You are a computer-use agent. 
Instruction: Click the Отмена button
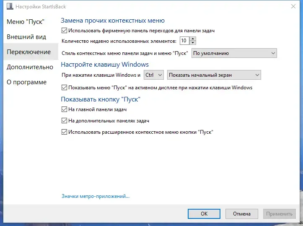pyautogui.click(x=242, y=213)
